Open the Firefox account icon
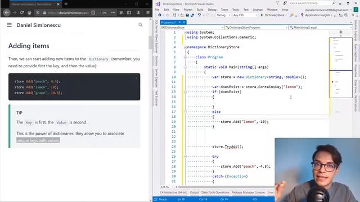This screenshot has width=360, height=202. 138,12
